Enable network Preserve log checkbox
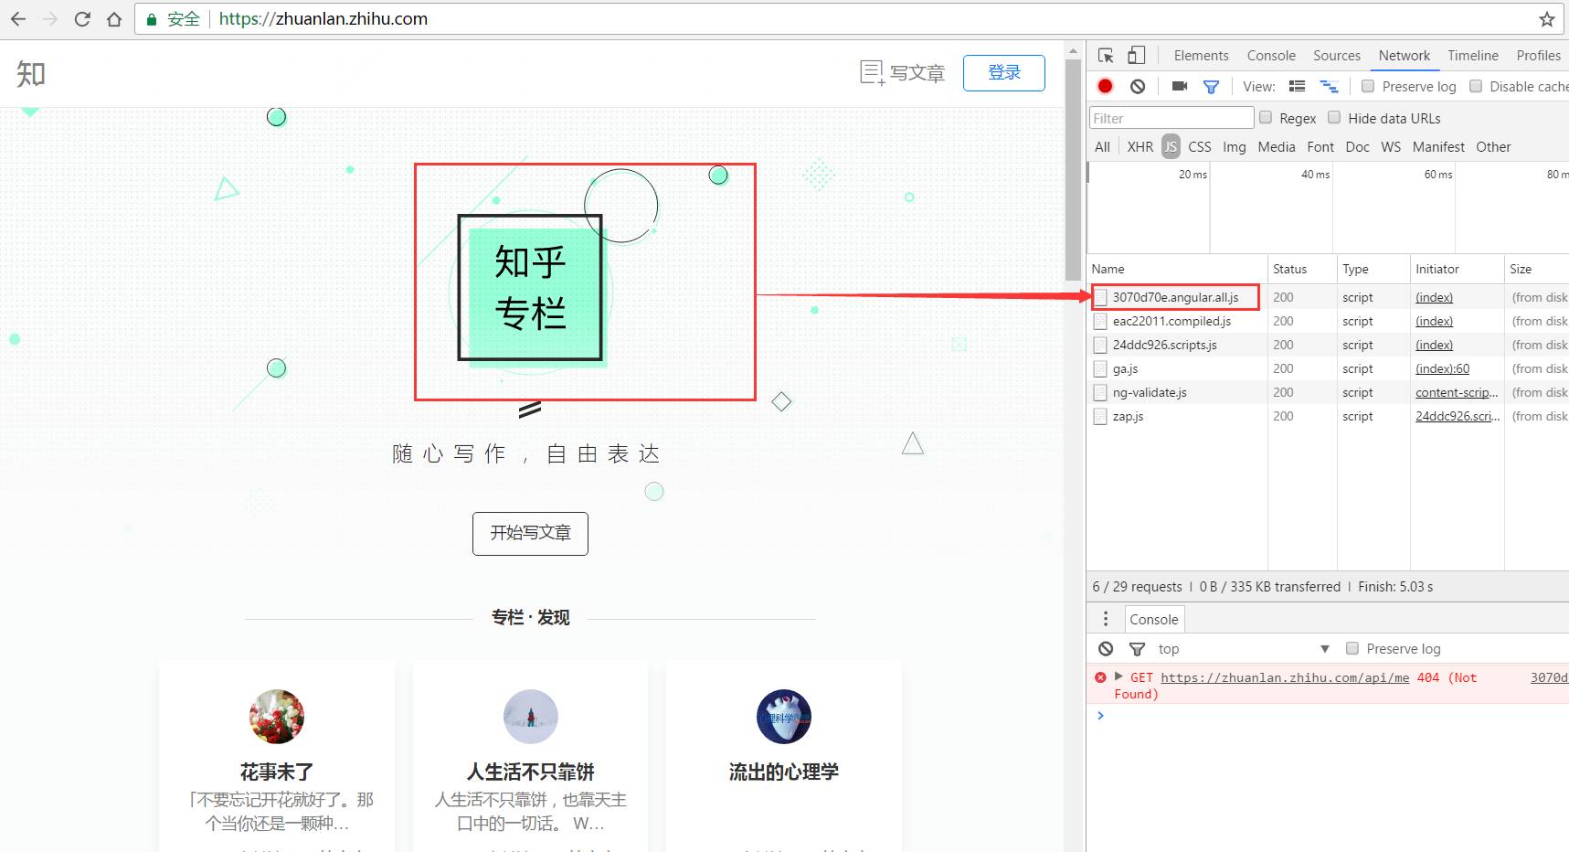The image size is (1569, 852). (1368, 86)
